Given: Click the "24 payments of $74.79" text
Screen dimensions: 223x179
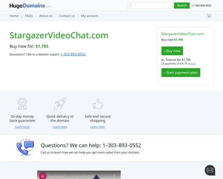Looking at the screenshot, I should (x=174, y=64).
